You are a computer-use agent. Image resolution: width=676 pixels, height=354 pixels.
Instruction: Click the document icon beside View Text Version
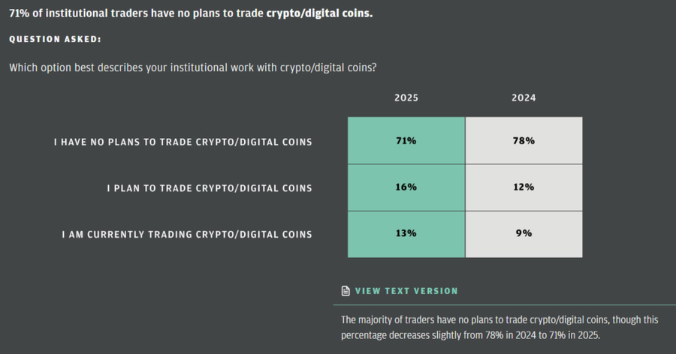346,291
